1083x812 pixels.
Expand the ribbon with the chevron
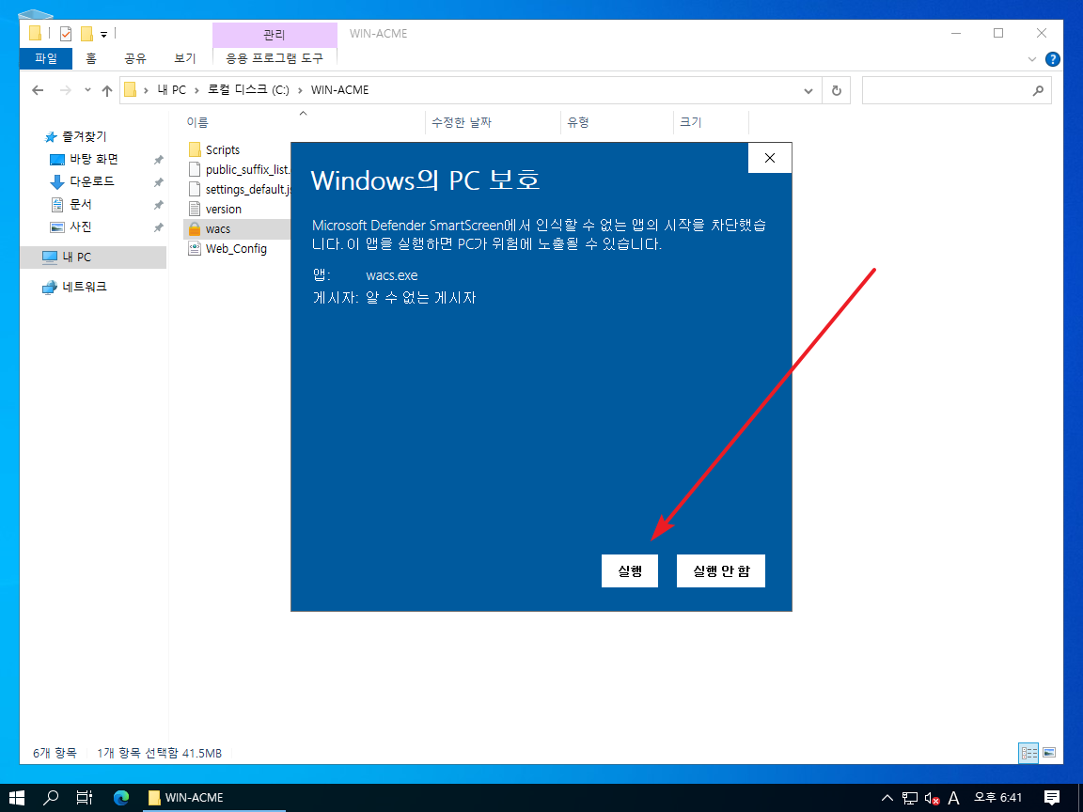tap(1032, 59)
